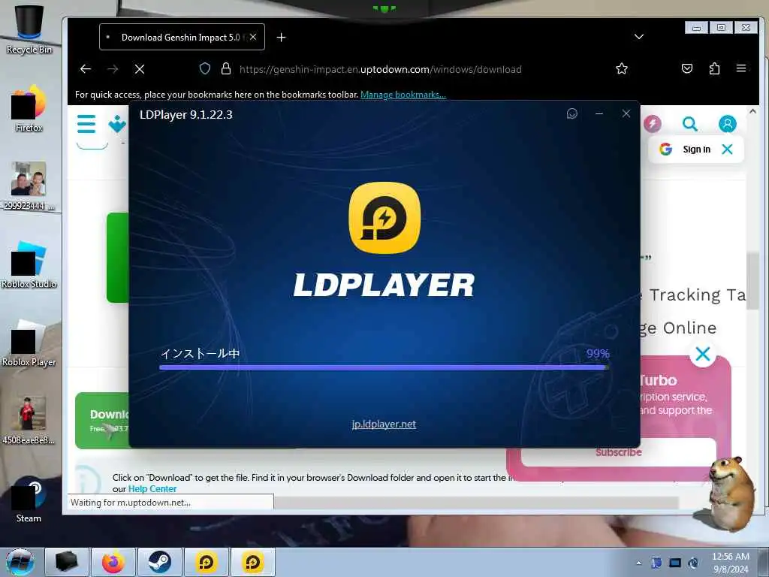Switch to second LDPlayer taskbar button
Viewport: 769px width, 577px height.
pos(253,562)
